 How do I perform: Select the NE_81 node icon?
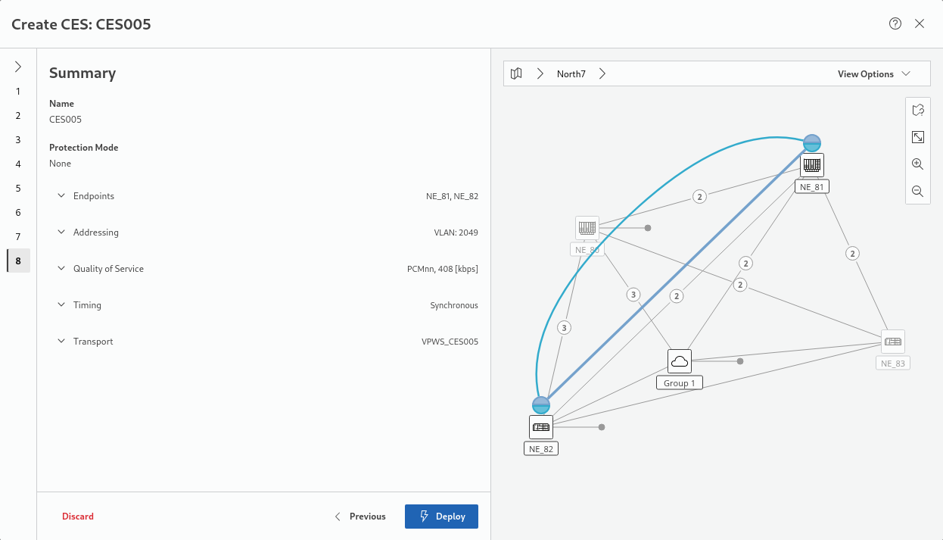(x=812, y=165)
